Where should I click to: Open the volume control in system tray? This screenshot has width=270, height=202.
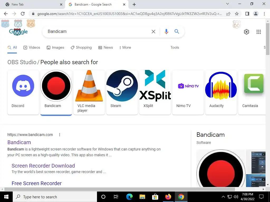pyautogui.click(x=236, y=197)
